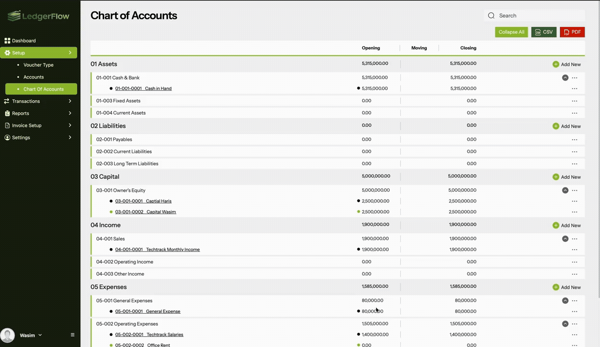Click the Reports icon in sidebar

pos(7,113)
